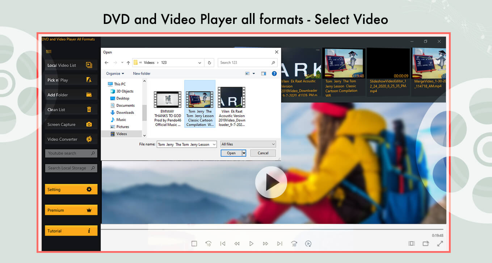Click the play icon in the control bar
This screenshot has width=492, height=263.
[x=251, y=244]
